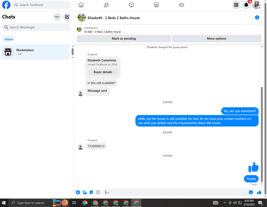Viewport: 267px width, 207px height.
Task: Open Task View on the taskbar
Action: click(x=74, y=203)
